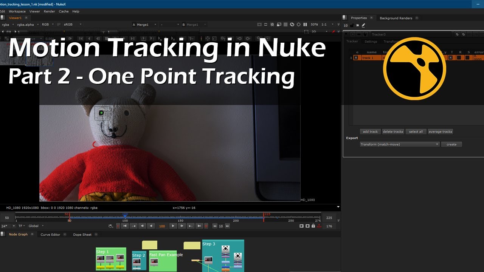The image size is (484, 272).
Task: Open the Transform (match-move) export dropdown
Action: click(399, 144)
